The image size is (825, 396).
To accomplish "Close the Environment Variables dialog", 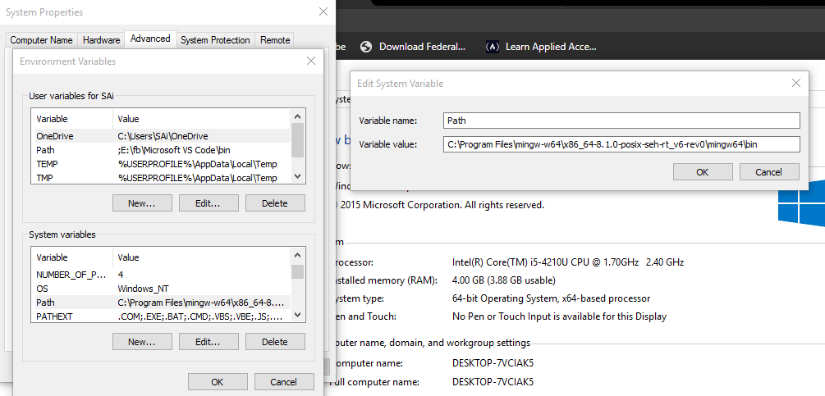I will click(311, 61).
